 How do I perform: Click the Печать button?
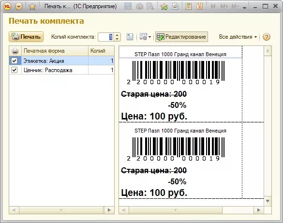point(26,37)
